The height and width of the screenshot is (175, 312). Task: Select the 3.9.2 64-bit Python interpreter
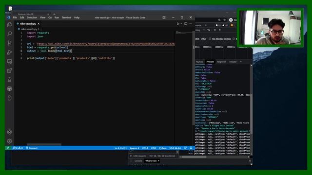pos(175,148)
